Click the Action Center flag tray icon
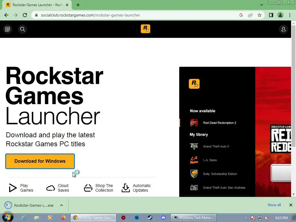The height and width of the screenshot is (222, 296). (x=253, y=218)
